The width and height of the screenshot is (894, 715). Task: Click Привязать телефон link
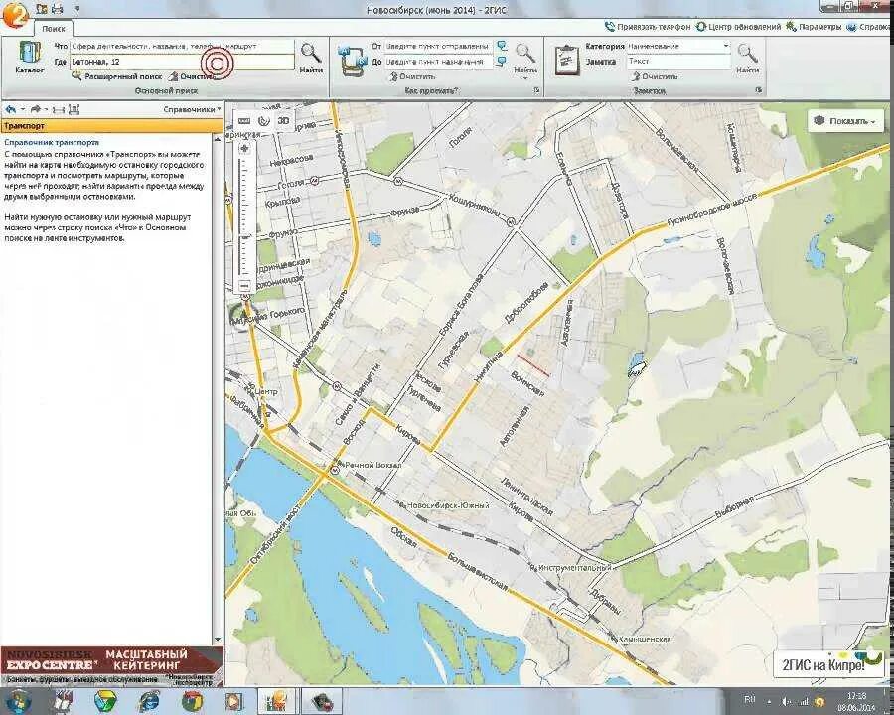(x=647, y=27)
